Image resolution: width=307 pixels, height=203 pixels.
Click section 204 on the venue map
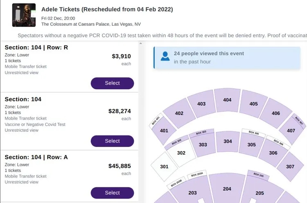pos(227,189)
